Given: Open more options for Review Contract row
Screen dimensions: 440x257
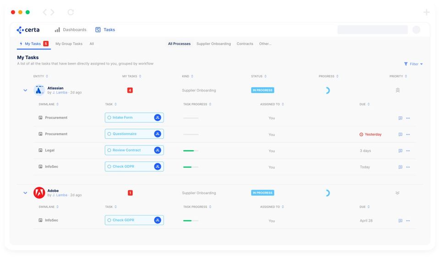Looking at the screenshot, I should (408, 151).
